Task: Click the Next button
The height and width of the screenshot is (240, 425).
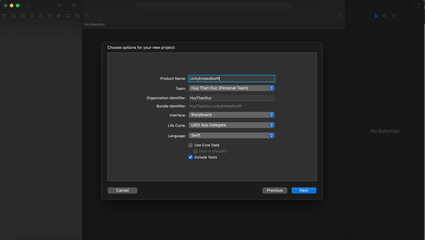Action: point(304,190)
